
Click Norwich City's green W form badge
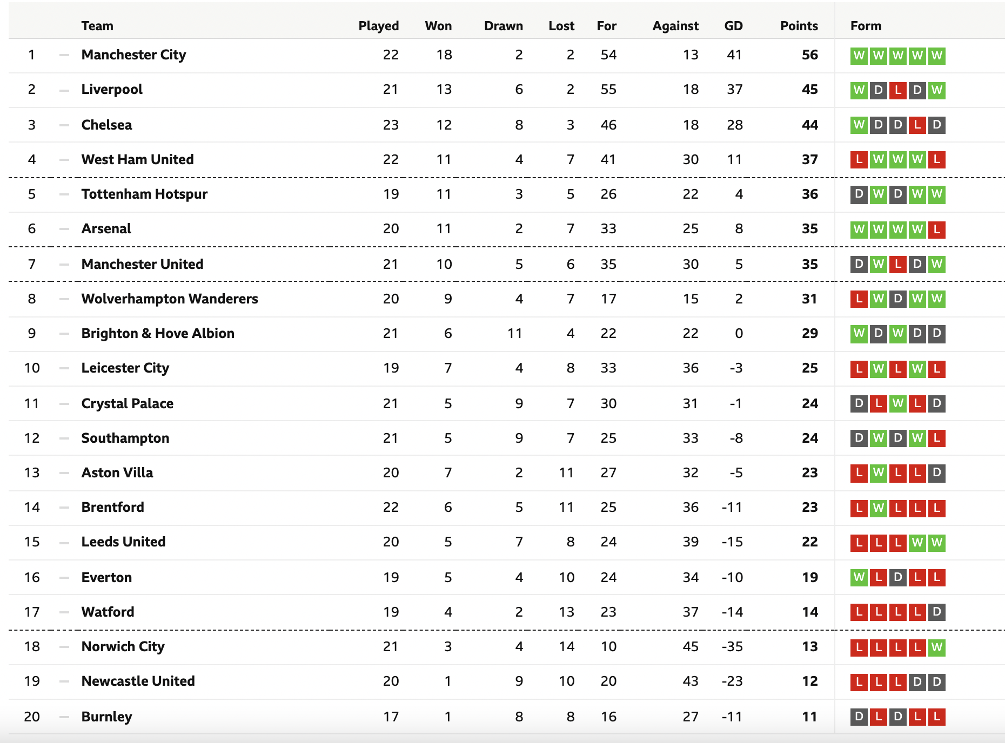tap(937, 647)
